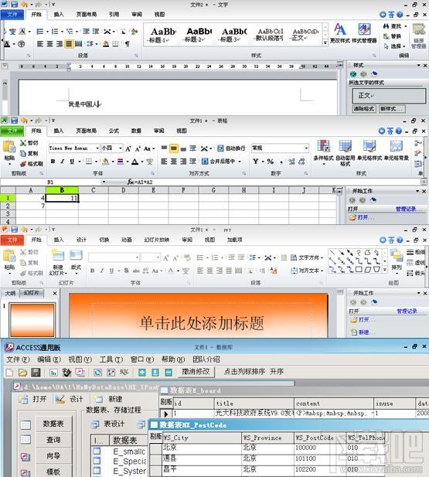Click 复制 (Copy) in the spreadsheet clipboard group
The height and width of the screenshot is (477, 429).
pyautogui.click(x=29, y=153)
